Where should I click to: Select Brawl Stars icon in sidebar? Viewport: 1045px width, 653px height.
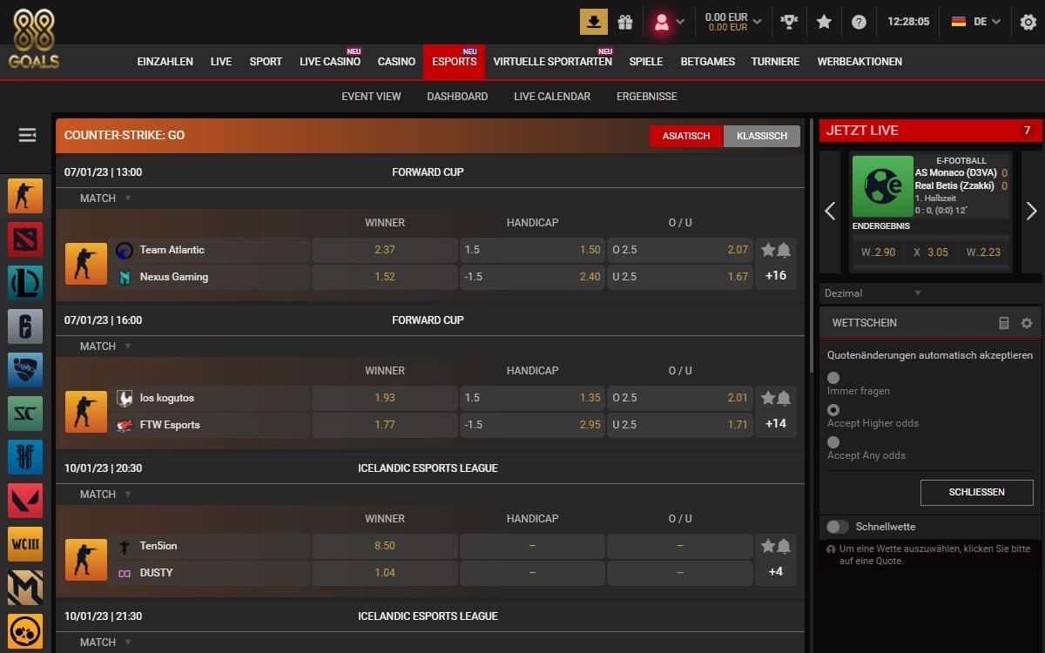(25, 631)
